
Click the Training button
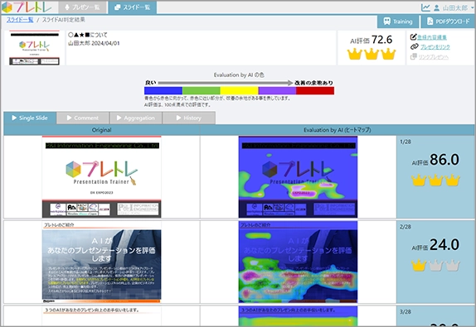click(x=398, y=22)
